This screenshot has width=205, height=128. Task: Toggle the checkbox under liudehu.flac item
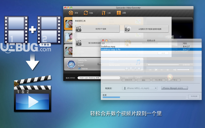(x=79, y=69)
